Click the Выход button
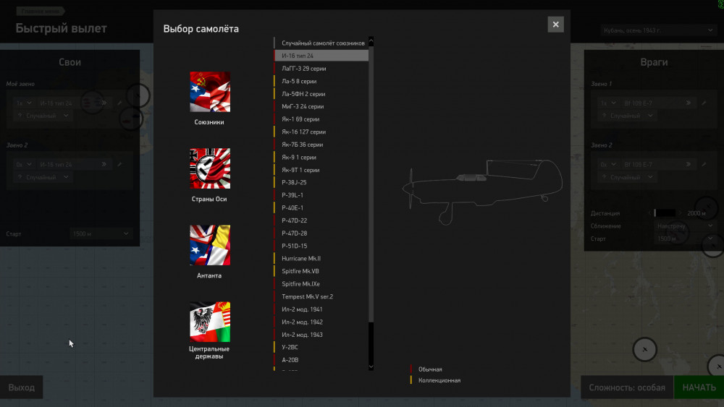Screen dimensions: 724x407 point(21,387)
